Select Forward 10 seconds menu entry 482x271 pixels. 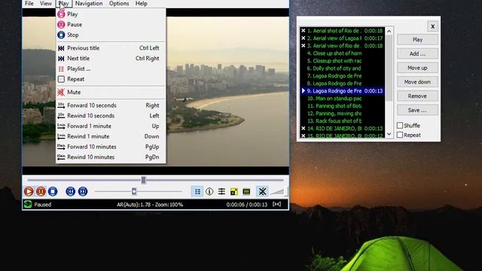(x=111, y=105)
